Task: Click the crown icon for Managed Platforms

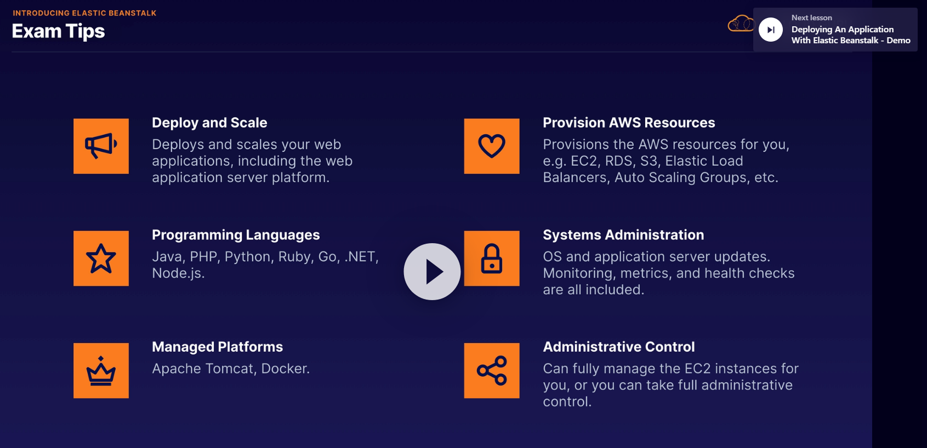Action: 101,371
